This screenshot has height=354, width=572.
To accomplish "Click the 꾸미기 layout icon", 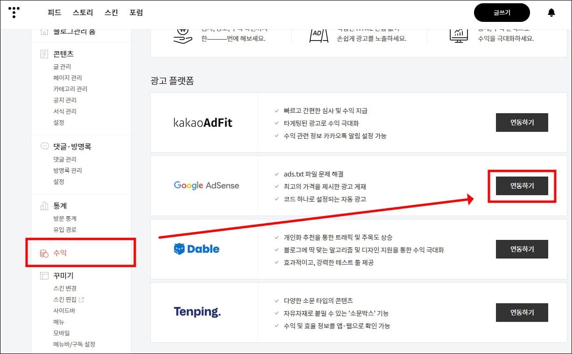I will pos(44,276).
